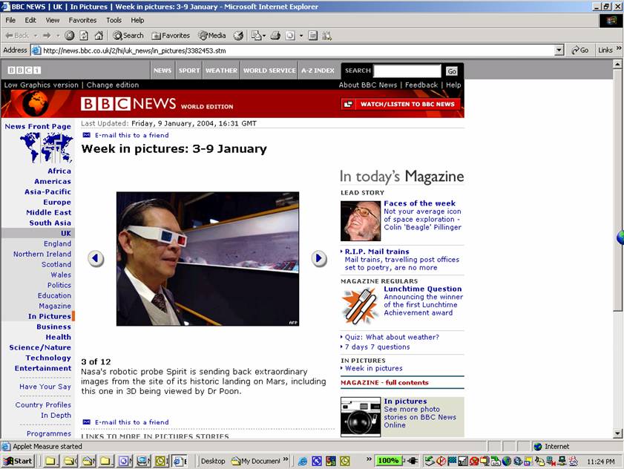Viewport: 624px width, 469px height.
Task: Open the Tools menu
Action: pyautogui.click(x=114, y=20)
